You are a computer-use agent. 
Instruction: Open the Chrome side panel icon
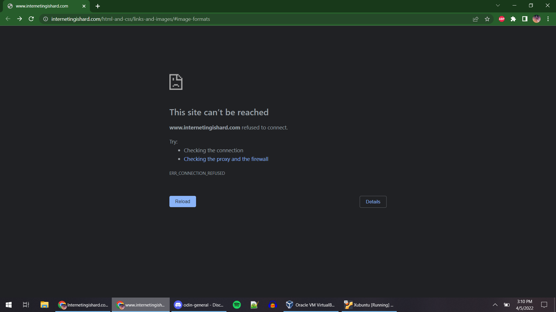point(525,19)
